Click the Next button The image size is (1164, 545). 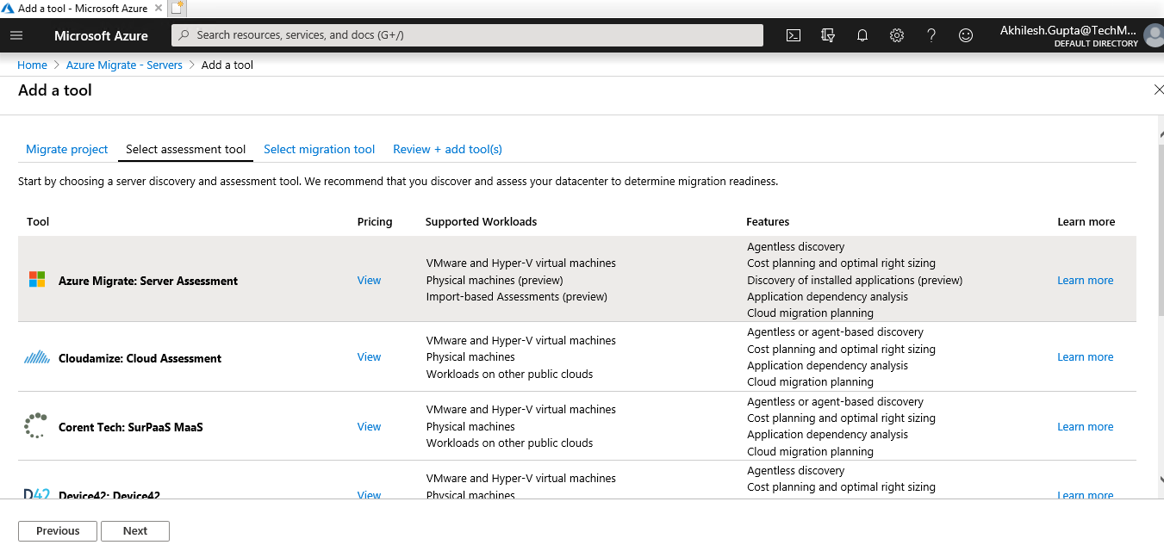click(135, 531)
